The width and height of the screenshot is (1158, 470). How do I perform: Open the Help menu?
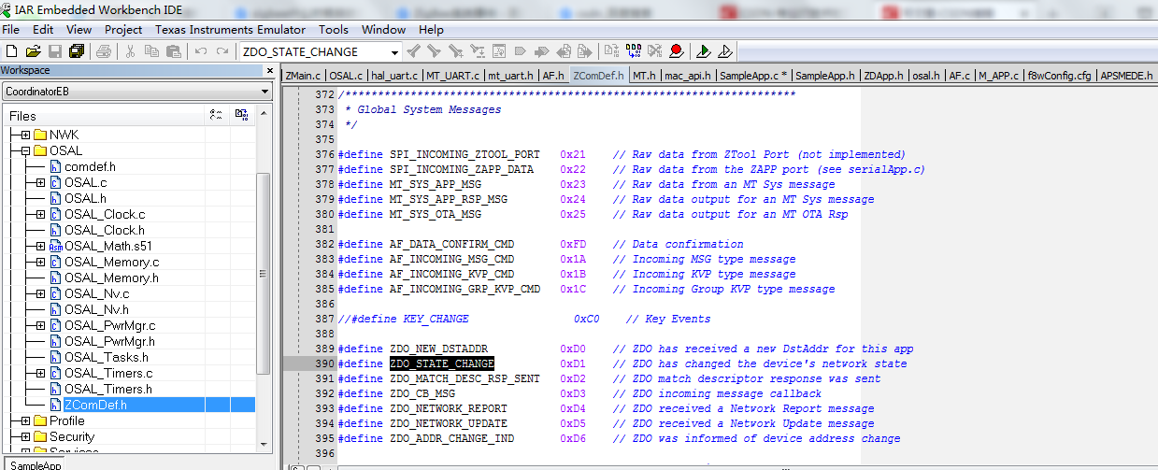point(431,30)
